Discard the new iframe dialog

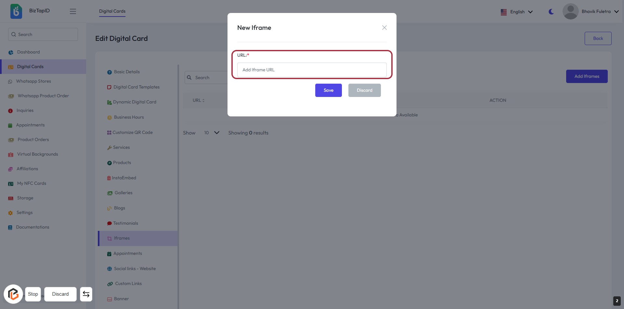pyautogui.click(x=364, y=90)
